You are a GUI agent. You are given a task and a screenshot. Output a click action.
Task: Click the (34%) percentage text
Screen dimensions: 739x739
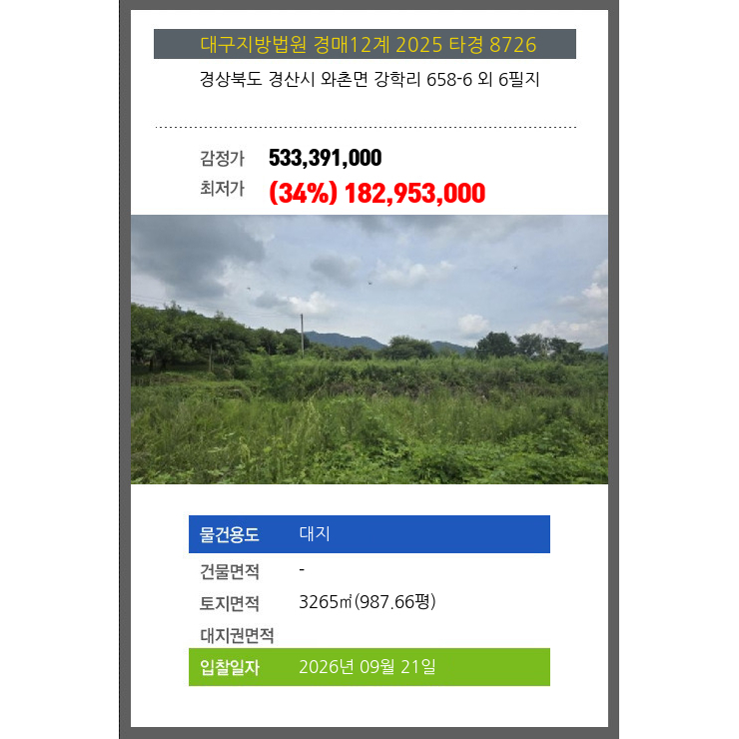[x=303, y=193]
